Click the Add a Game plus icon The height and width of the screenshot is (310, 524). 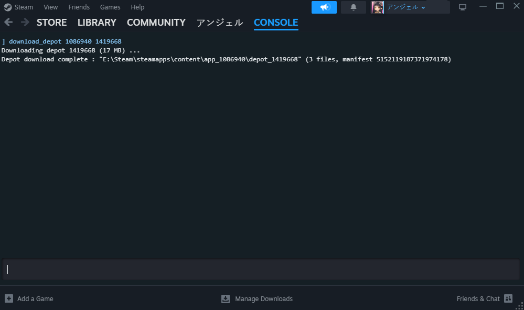[9, 298]
